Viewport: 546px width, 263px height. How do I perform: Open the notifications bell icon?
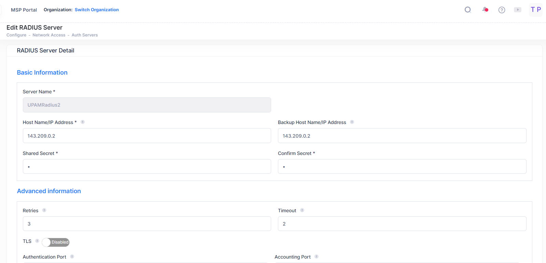(x=485, y=10)
